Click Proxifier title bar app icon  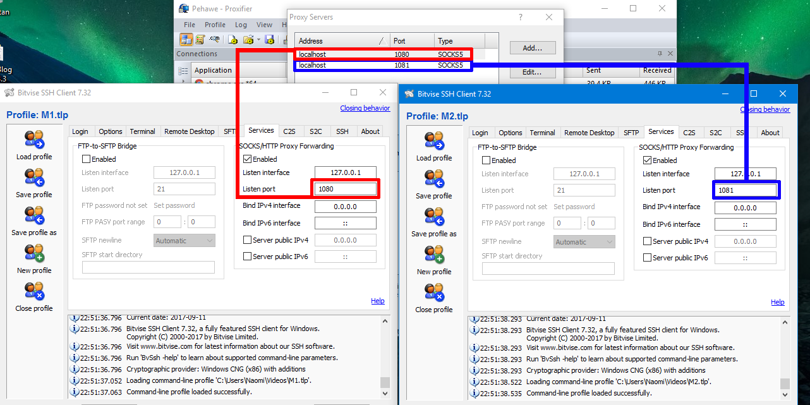(x=184, y=9)
